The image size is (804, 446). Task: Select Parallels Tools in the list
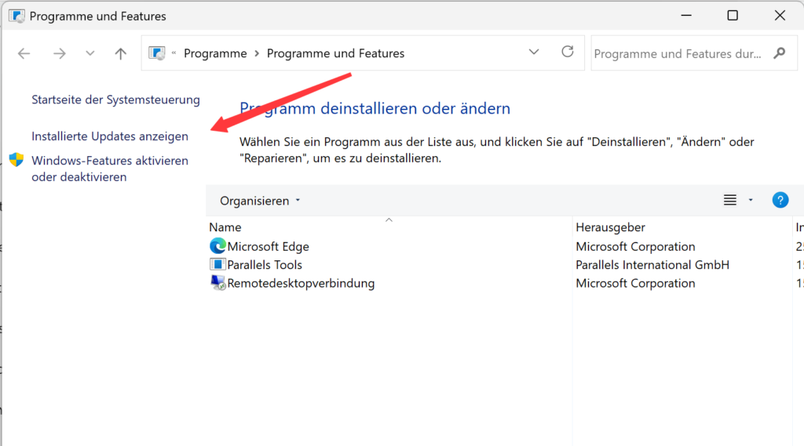(x=265, y=265)
